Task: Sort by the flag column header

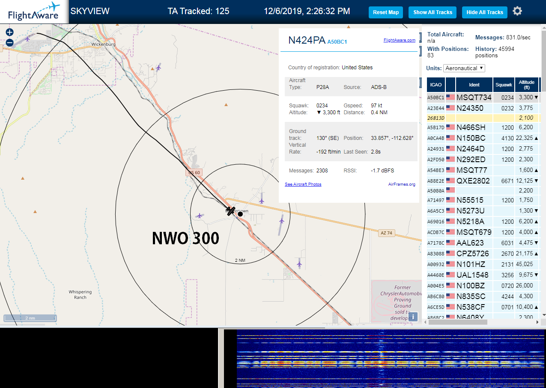Action: (451, 85)
